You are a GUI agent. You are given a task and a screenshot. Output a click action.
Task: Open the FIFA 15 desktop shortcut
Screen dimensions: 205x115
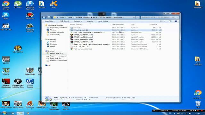click(x=18, y=49)
